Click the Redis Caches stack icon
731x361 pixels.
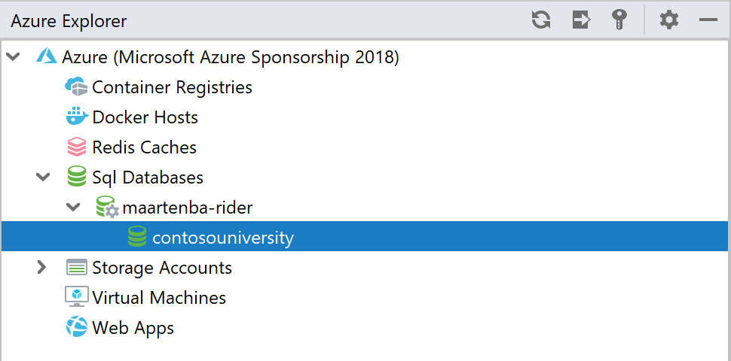pos(76,147)
